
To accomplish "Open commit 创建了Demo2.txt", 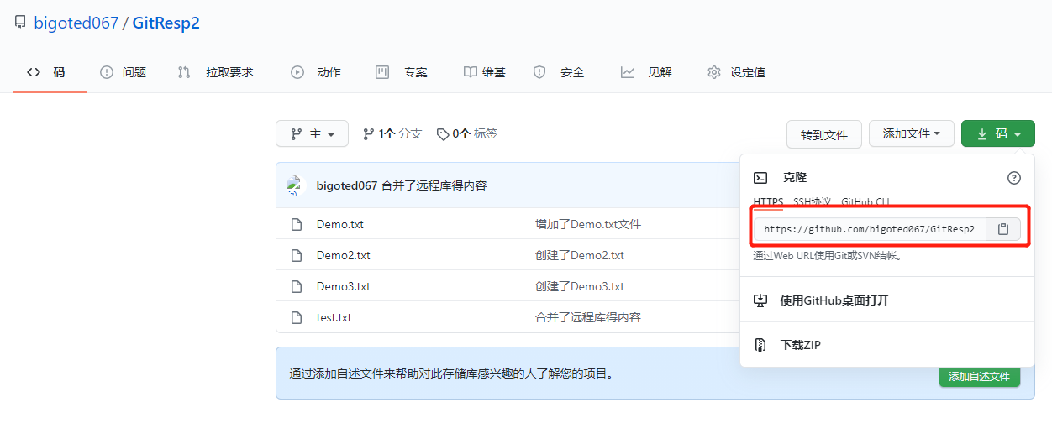I will tap(580, 255).
